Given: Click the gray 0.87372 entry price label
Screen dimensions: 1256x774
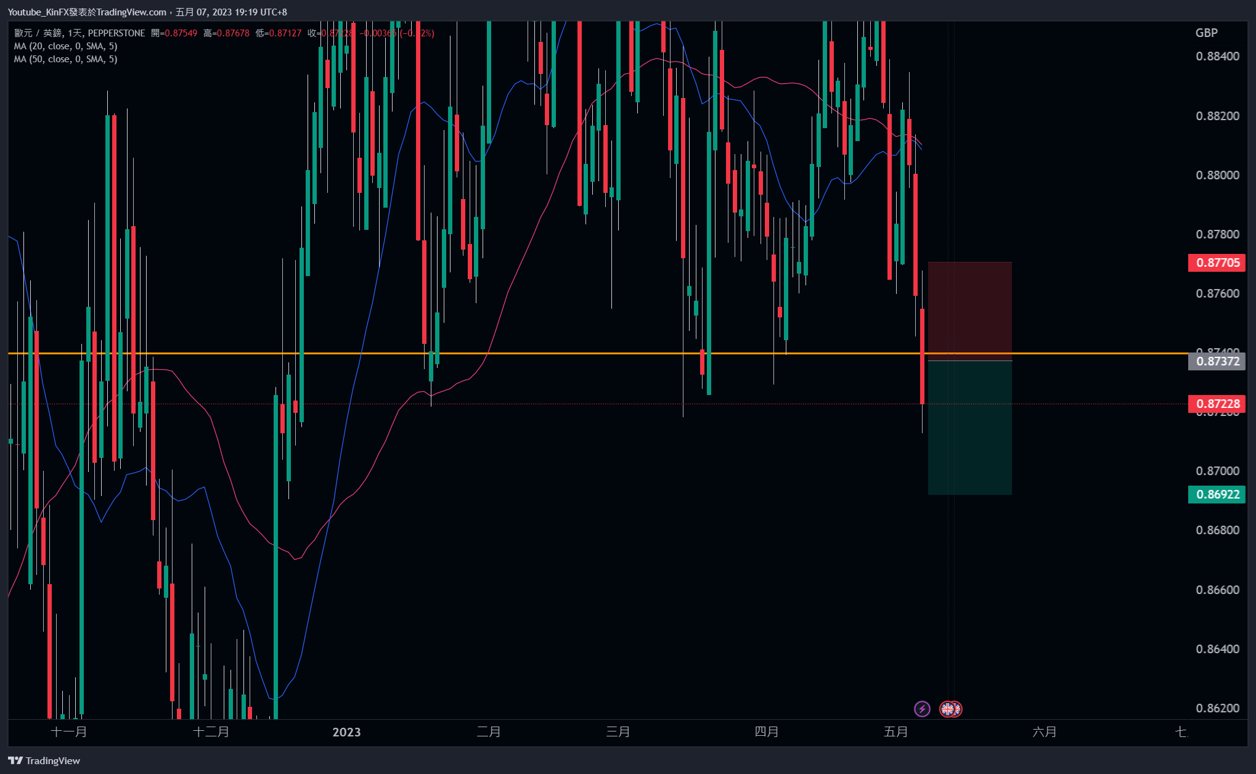Looking at the screenshot, I should 1217,361.
